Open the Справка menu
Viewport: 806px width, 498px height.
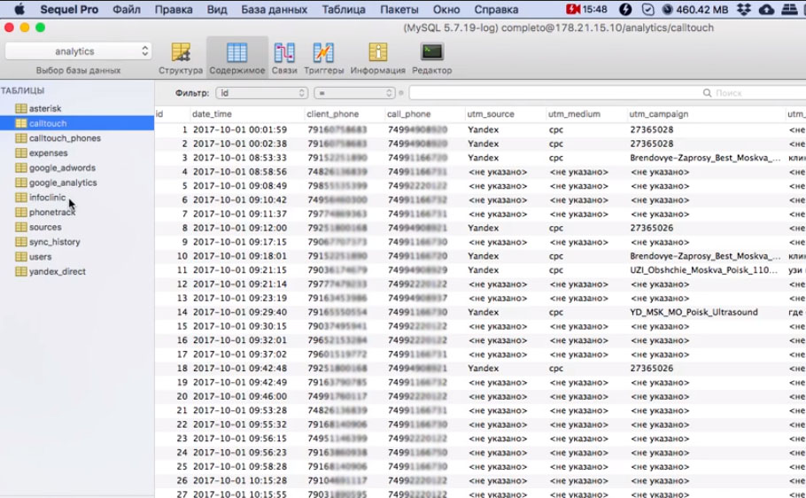click(x=496, y=9)
